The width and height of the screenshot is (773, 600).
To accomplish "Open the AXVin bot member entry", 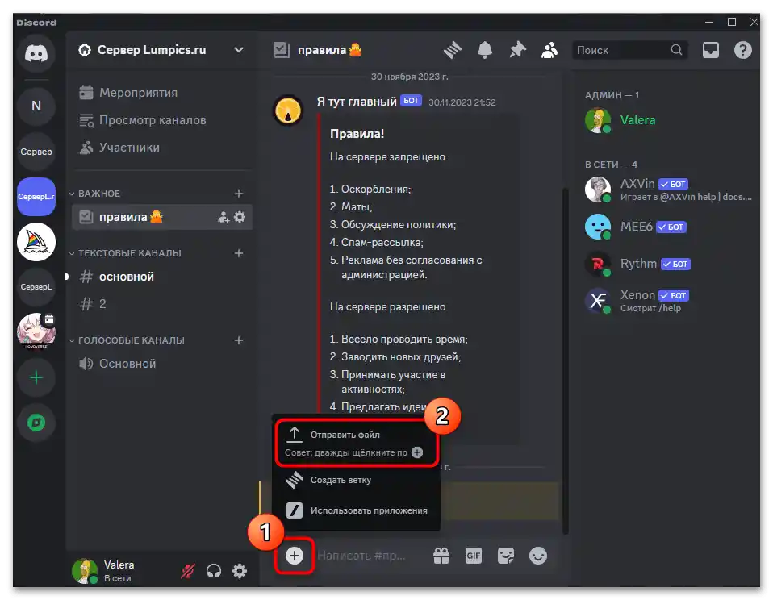I will (668, 190).
